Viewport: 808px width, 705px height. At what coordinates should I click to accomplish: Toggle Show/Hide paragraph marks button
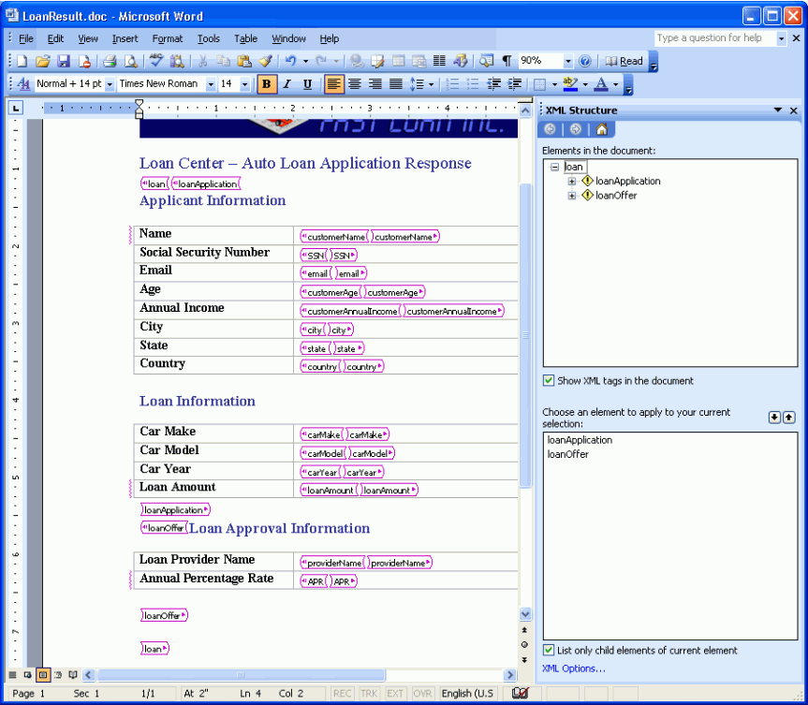507,62
